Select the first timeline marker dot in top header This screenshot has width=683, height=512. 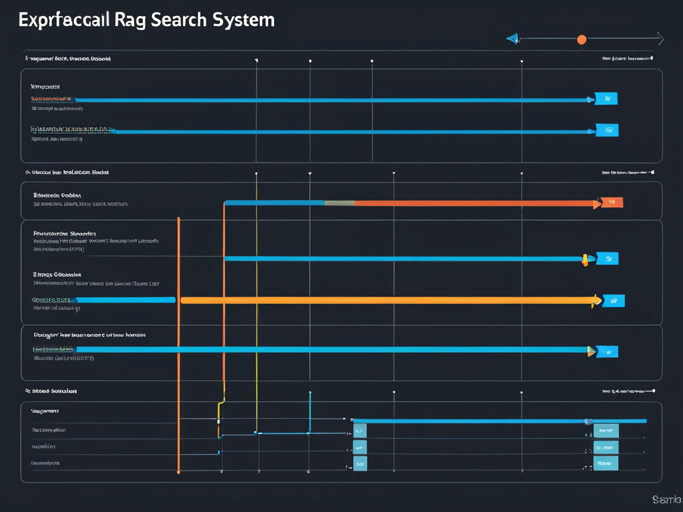coord(257,61)
